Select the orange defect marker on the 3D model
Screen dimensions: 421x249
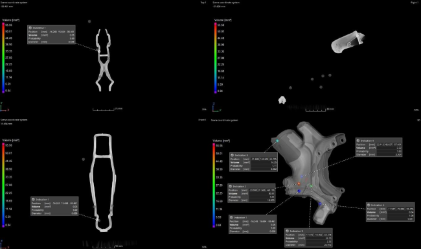pyautogui.click(x=299, y=184)
